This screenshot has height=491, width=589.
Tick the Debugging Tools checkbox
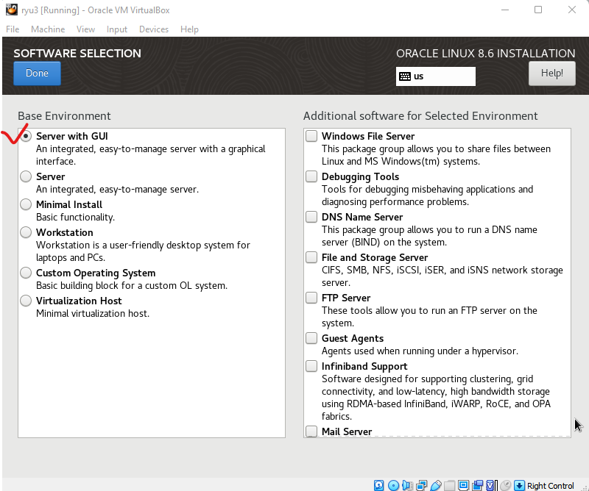[311, 176]
